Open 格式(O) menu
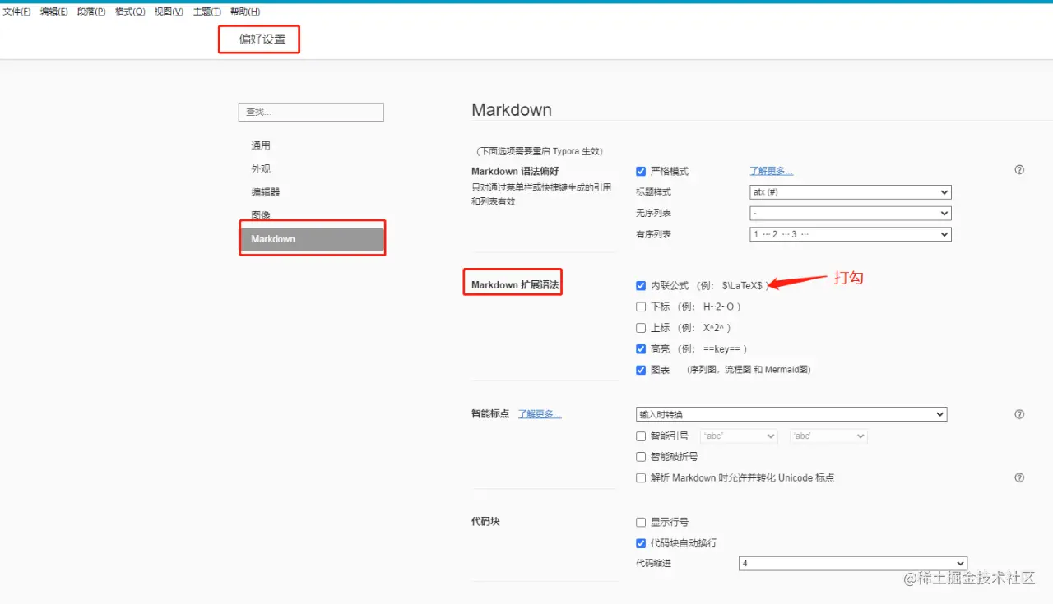1053x604 pixels. pos(130,12)
